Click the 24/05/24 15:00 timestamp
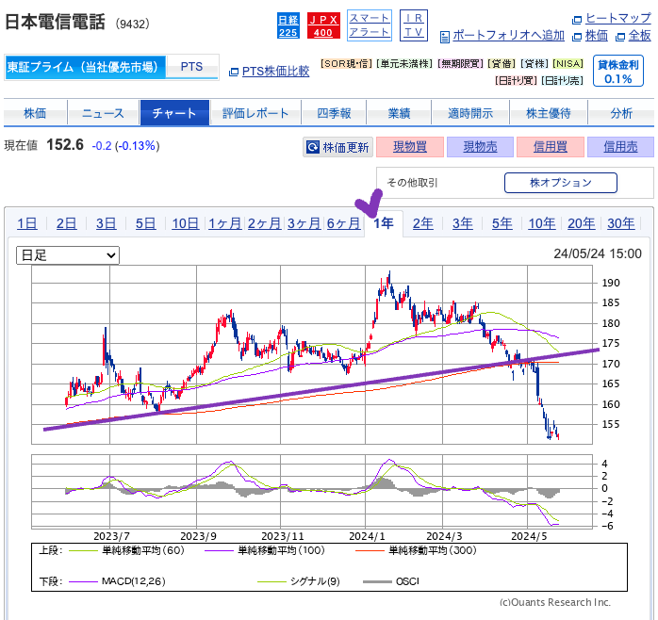 [x=598, y=253]
